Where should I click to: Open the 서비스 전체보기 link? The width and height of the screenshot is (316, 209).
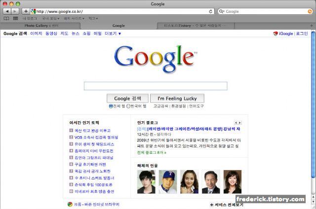click(229, 205)
